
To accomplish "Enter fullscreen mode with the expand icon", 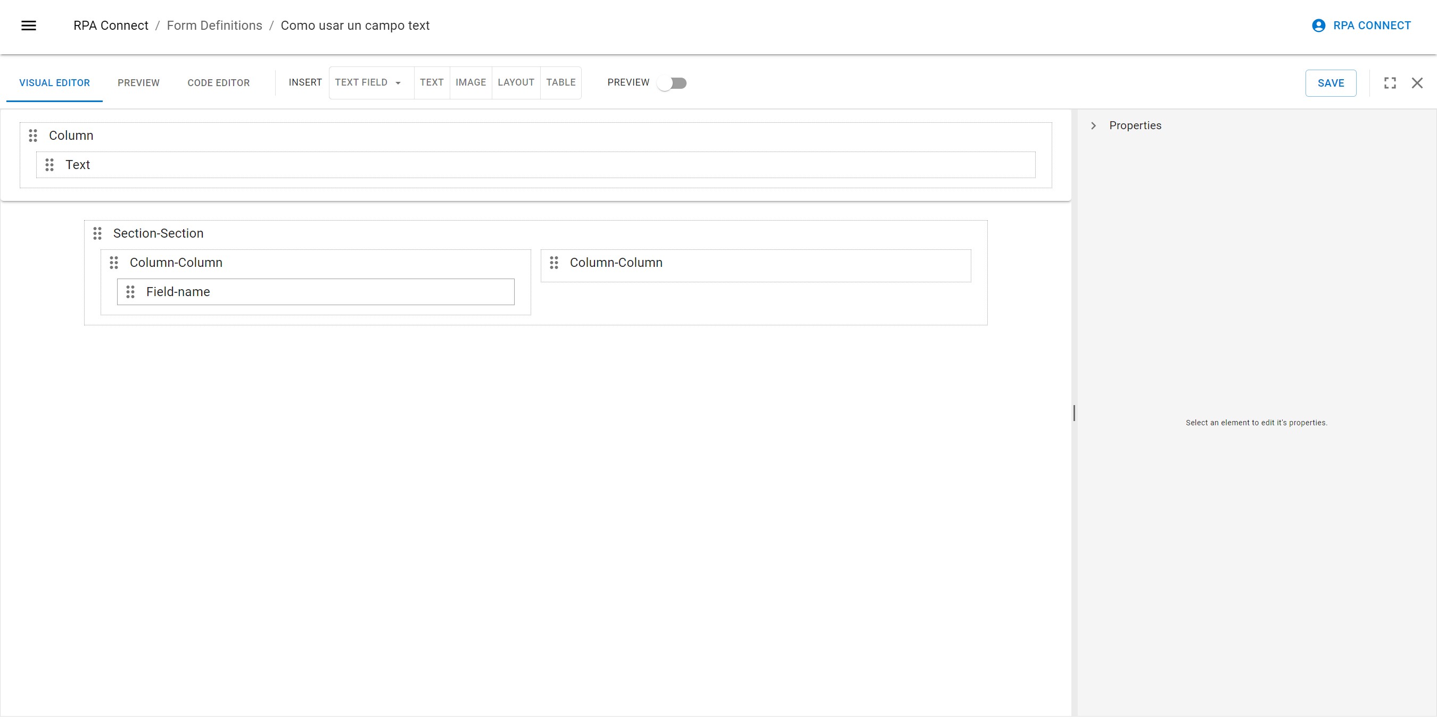I will point(1390,82).
